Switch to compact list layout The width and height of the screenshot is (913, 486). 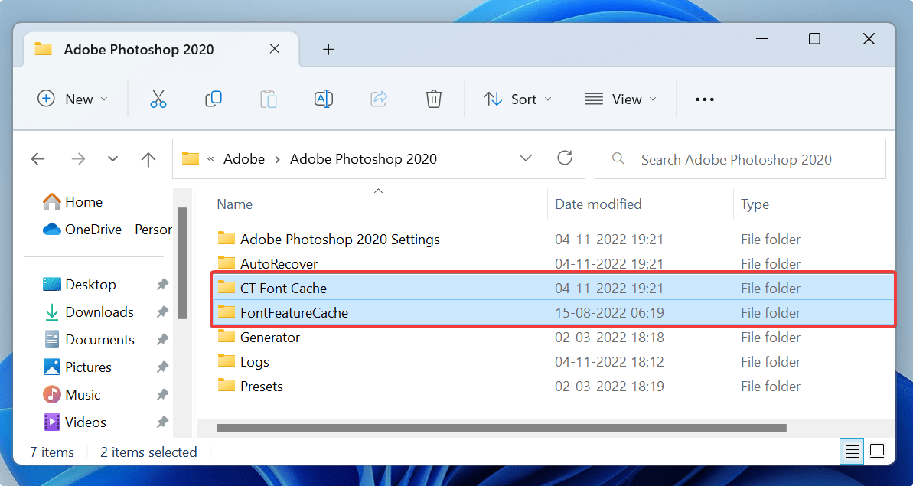[852, 451]
